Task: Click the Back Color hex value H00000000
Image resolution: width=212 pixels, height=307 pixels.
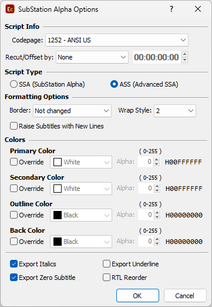Action: 184,242
